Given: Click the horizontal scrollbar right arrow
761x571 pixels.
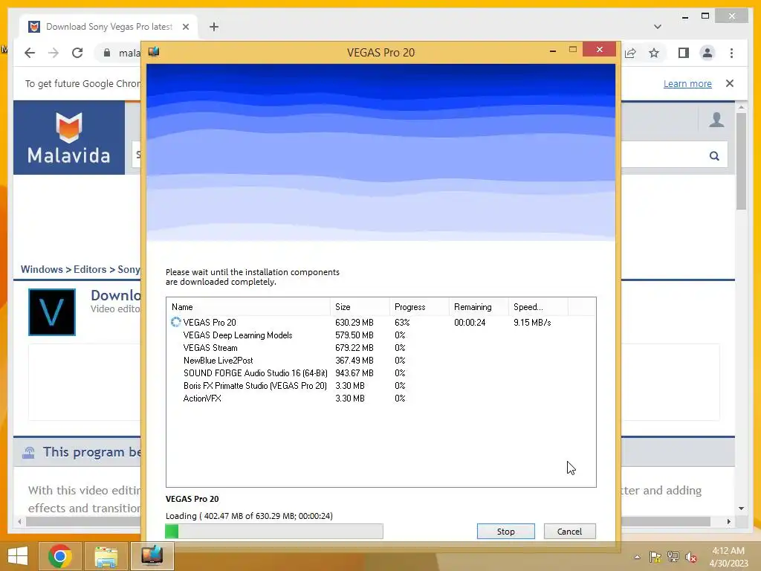Looking at the screenshot, I should (728, 521).
